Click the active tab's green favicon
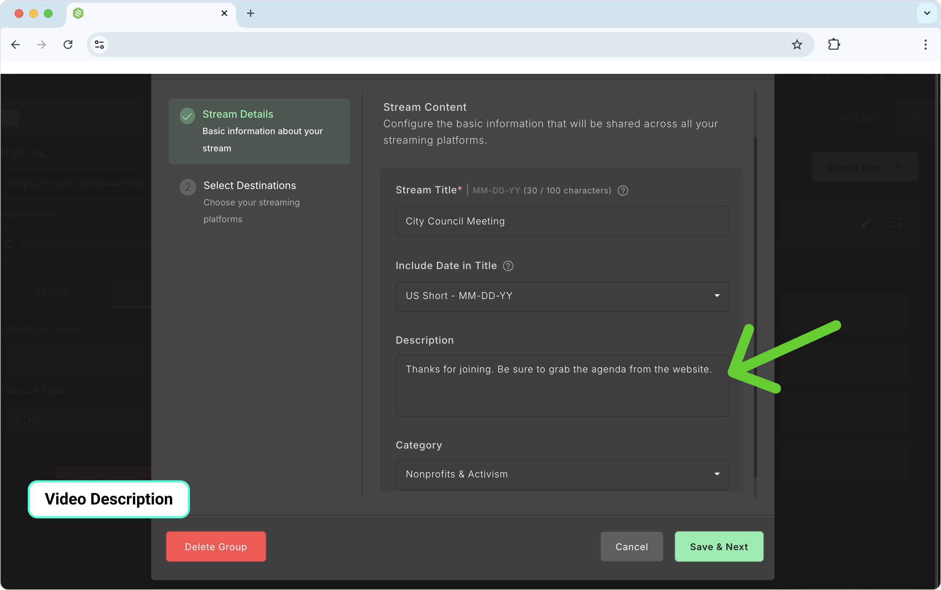This screenshot has height=590, width=941. 78,13
